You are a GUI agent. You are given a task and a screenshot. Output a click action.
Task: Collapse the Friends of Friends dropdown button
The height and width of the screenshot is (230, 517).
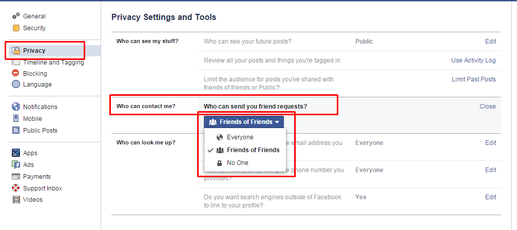pos(244,122)
